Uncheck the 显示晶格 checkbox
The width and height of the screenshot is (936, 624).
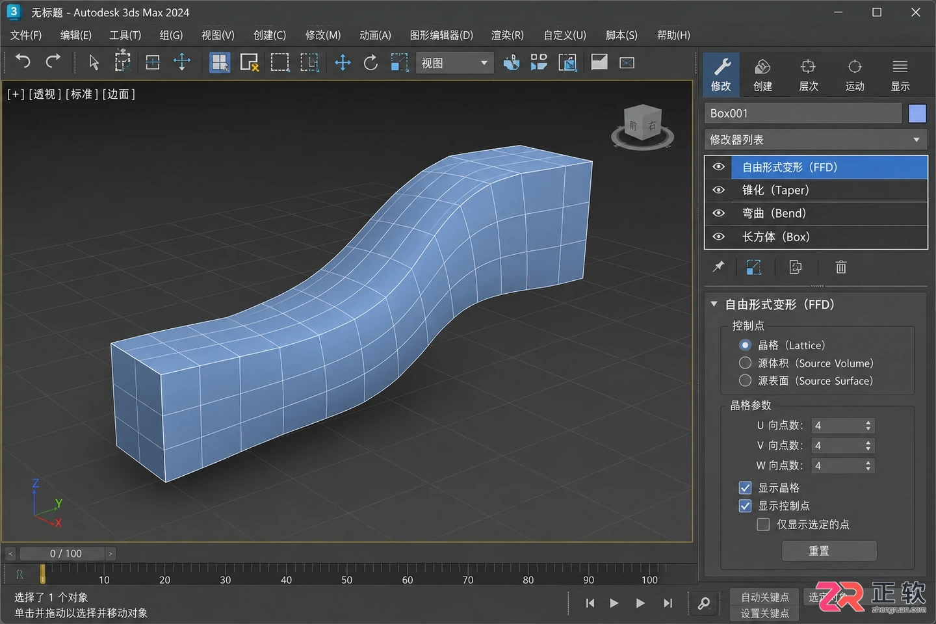point(746,487)
